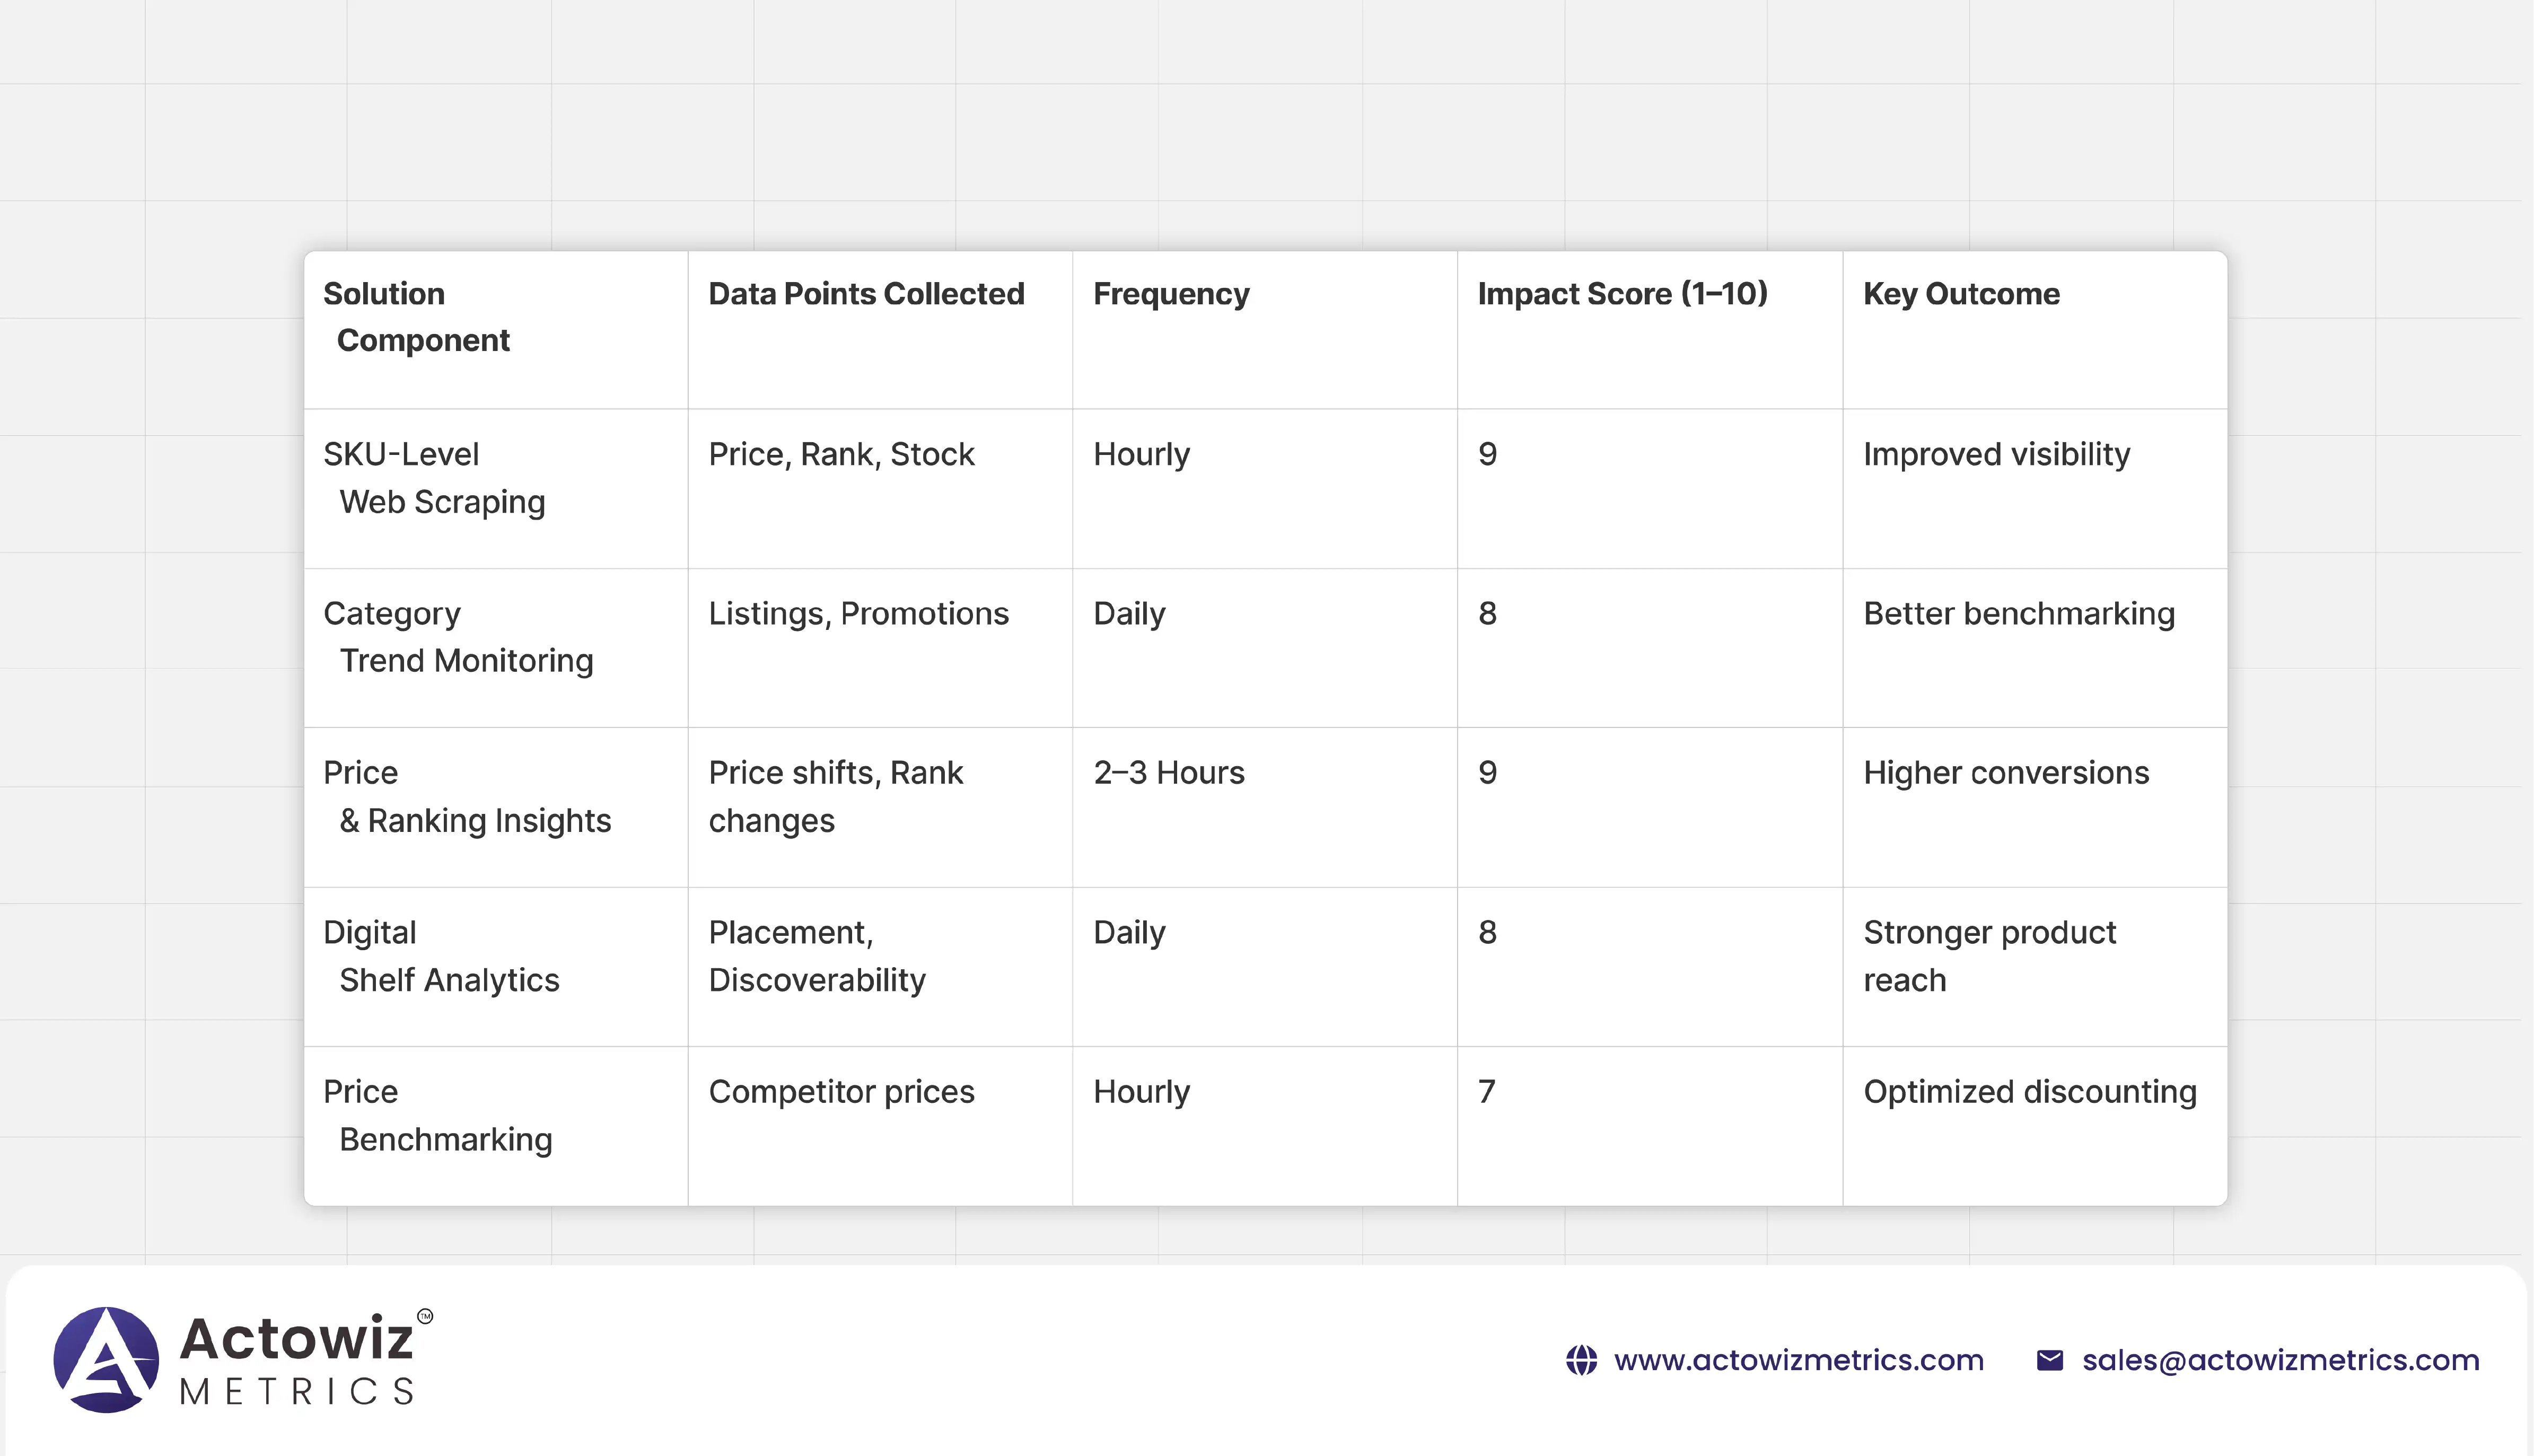Click the Frequency column header

(1171, 294)
